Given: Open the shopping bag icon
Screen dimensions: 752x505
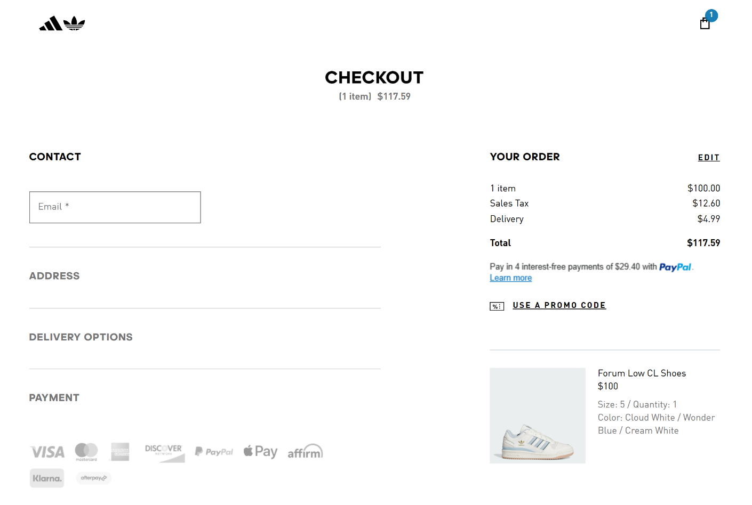Looking at the screenshot, I should point(705,23).
